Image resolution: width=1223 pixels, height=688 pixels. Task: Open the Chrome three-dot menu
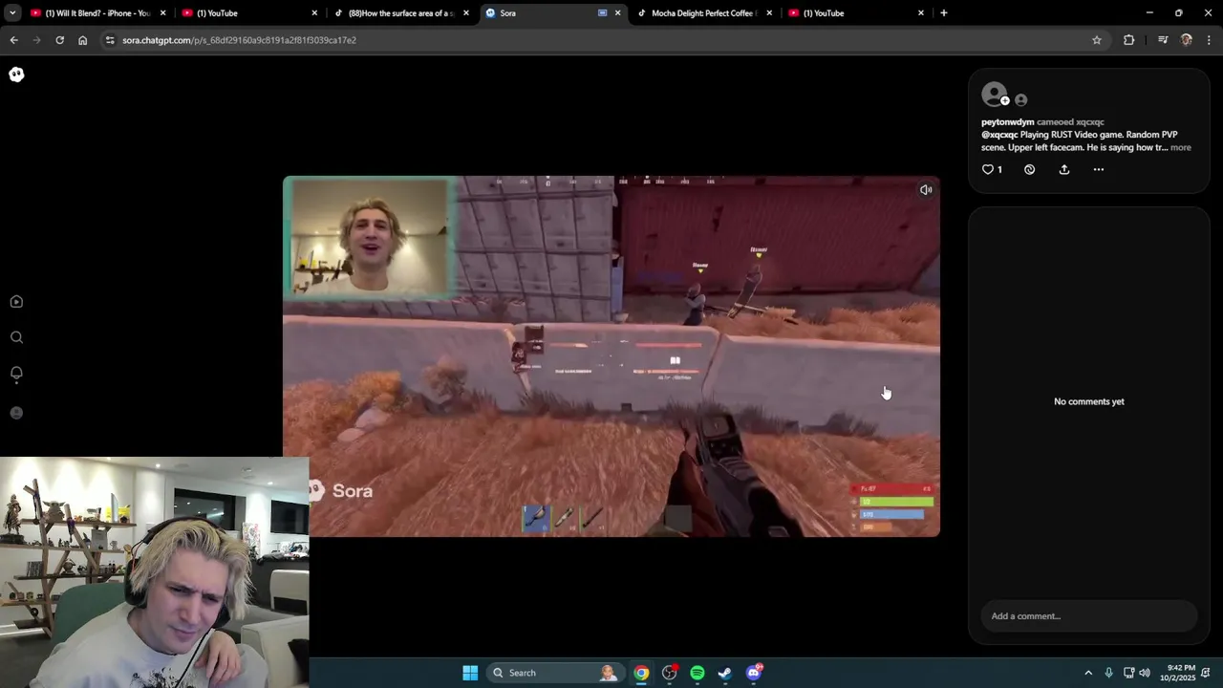pos(1210,40)
